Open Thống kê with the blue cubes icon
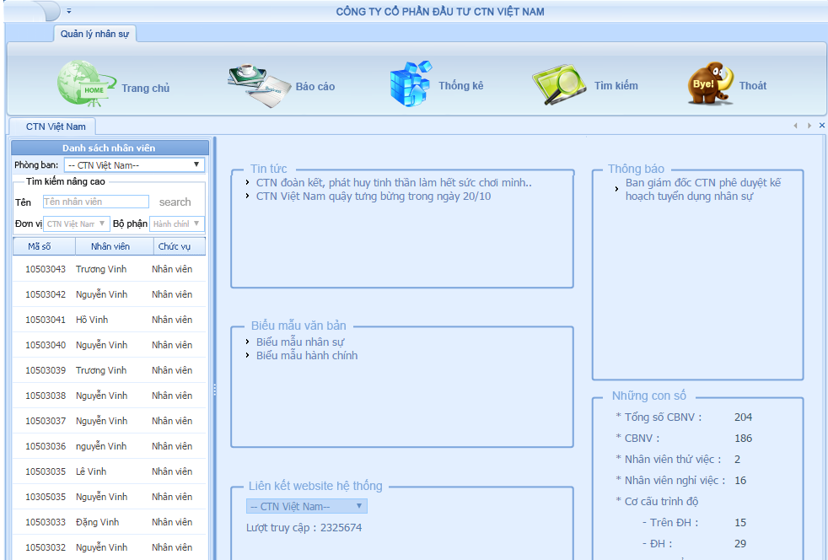The image size is (828, 560). [x=411, y=82]
